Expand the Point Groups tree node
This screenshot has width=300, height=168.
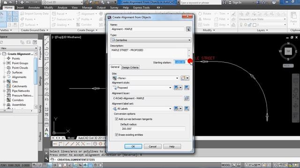click(4, 63)
